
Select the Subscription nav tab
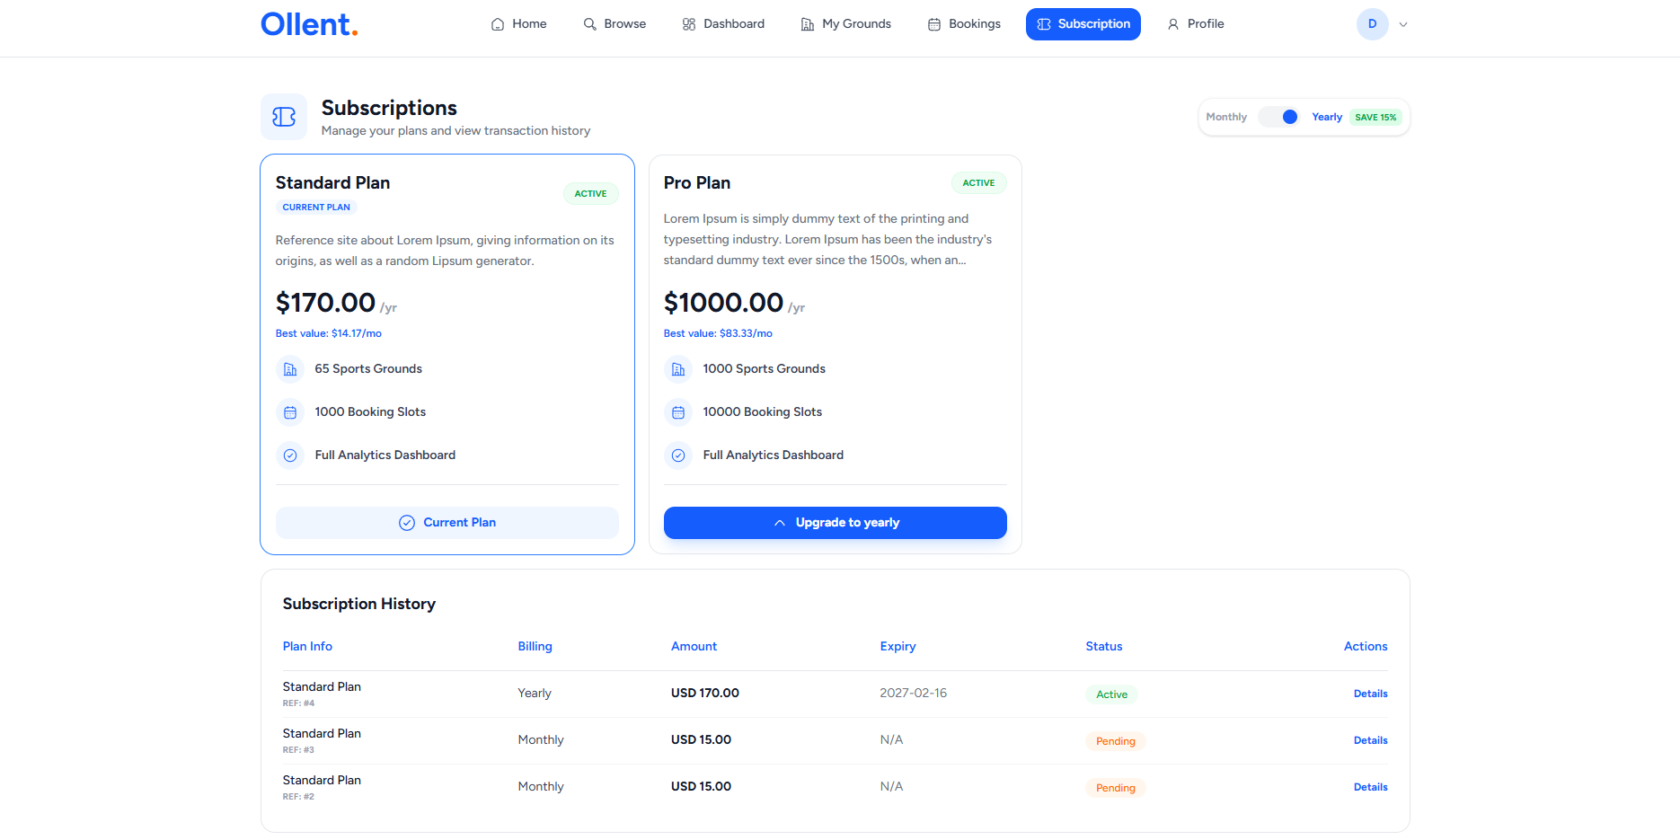tap(1083, 24)
